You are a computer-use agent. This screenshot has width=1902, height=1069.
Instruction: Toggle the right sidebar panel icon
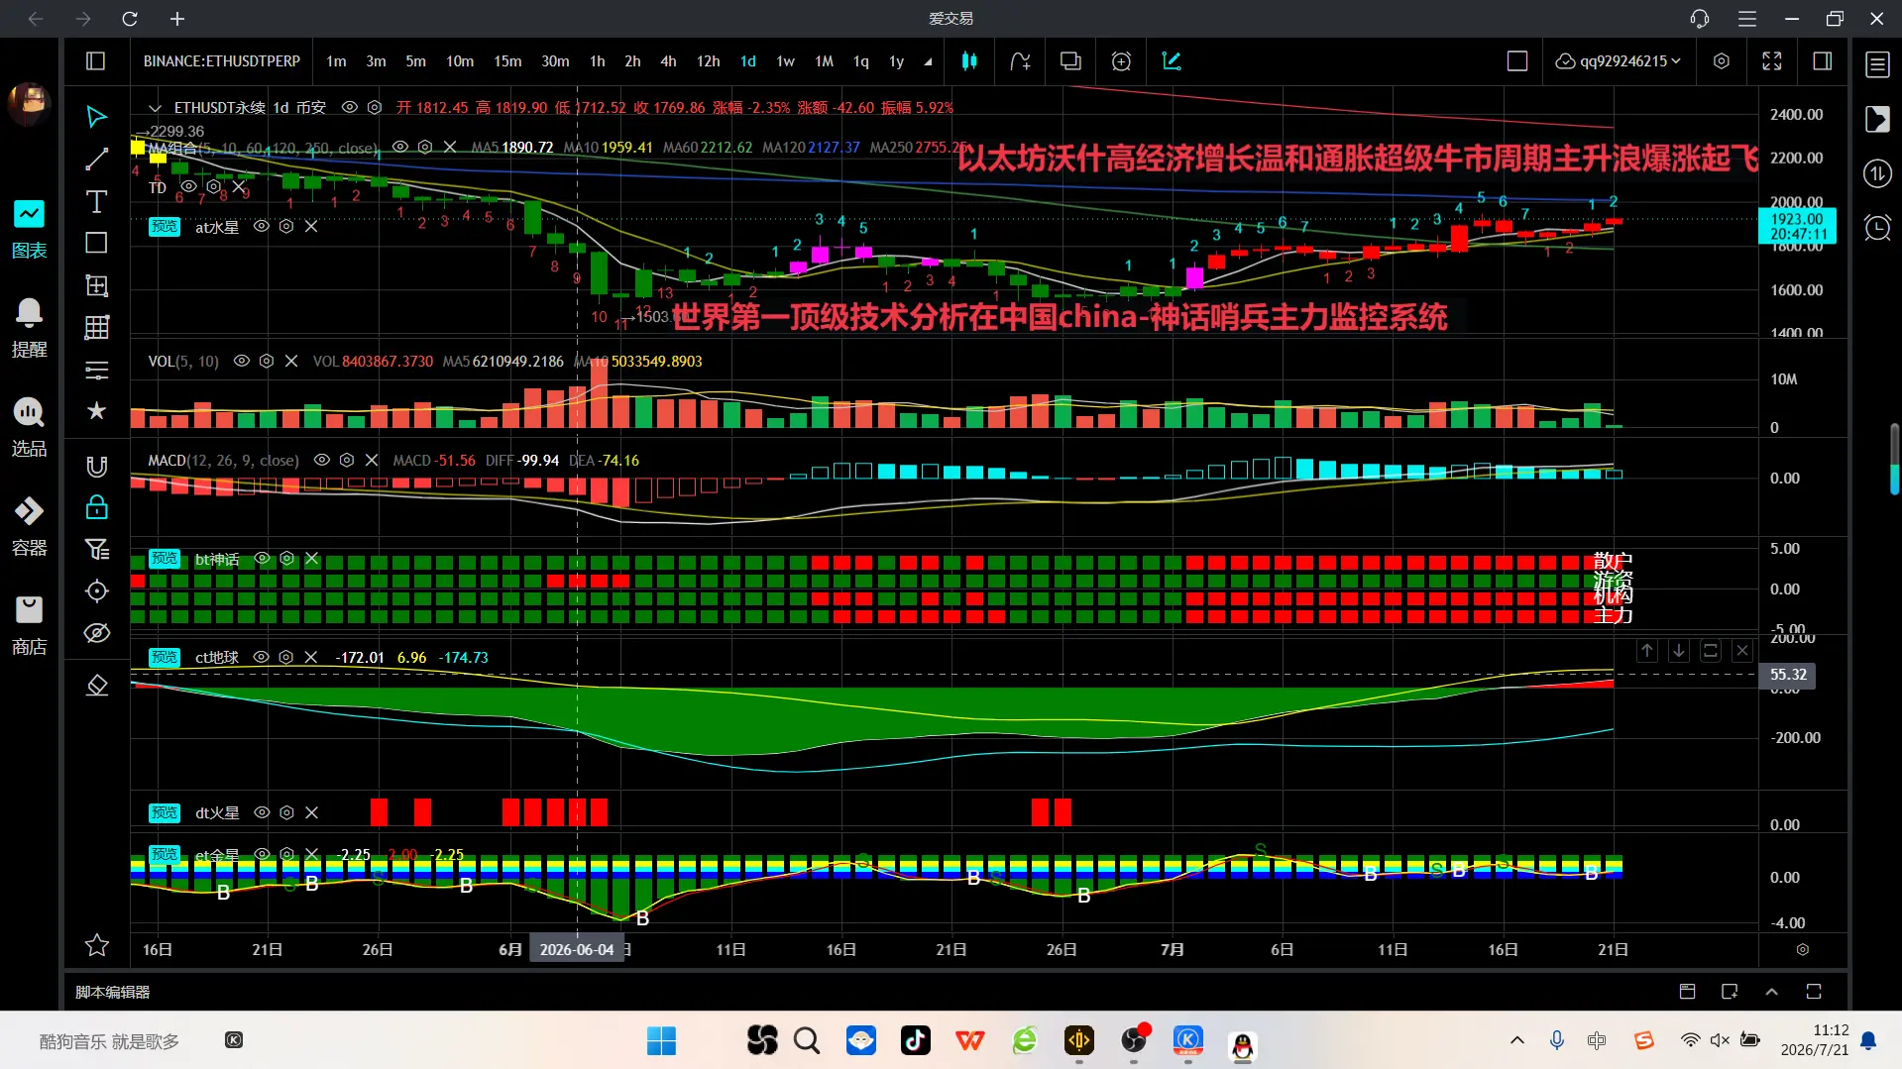click(1822, 61)
